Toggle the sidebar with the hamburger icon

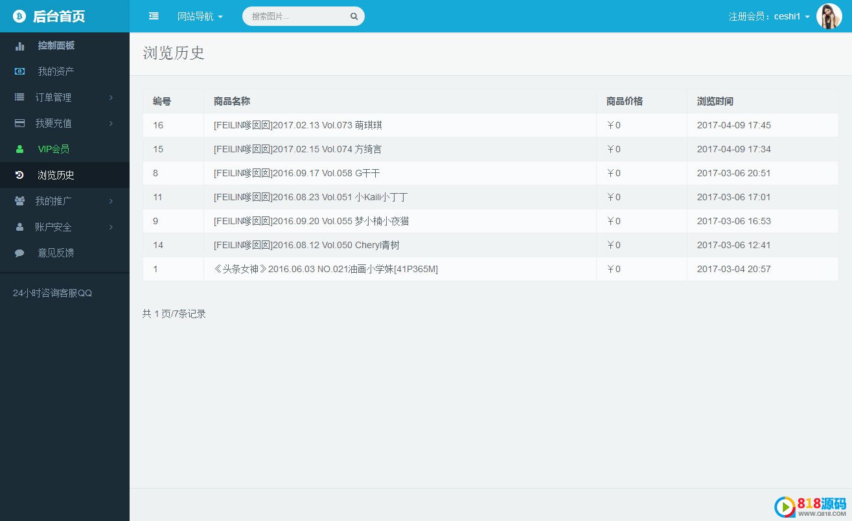(154, 16)
